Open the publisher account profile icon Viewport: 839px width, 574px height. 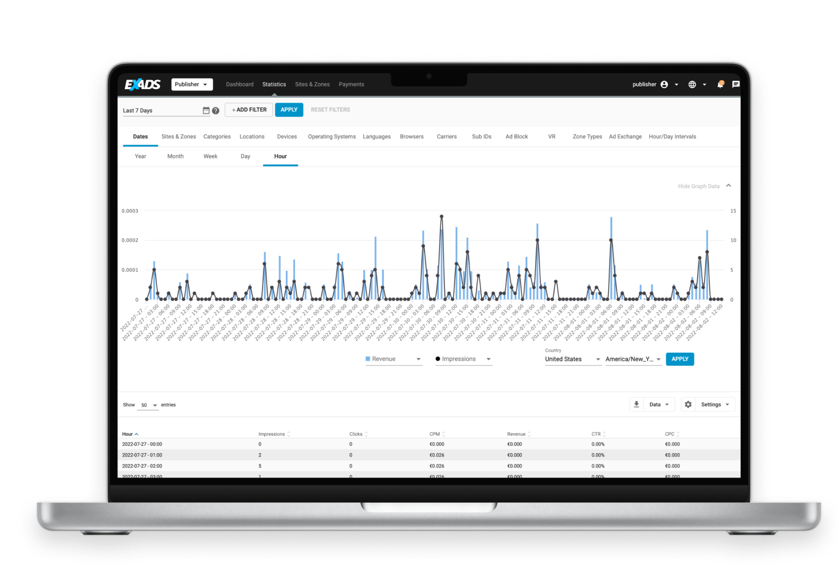click(x=665, y=84)
